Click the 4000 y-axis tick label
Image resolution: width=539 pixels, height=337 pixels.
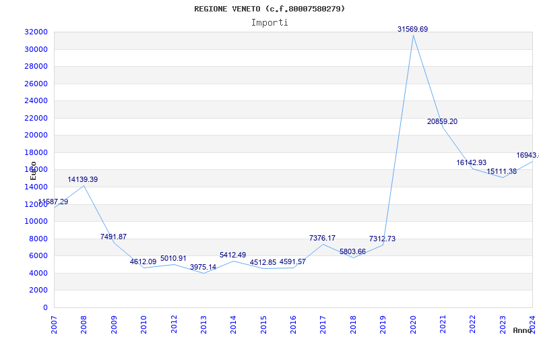tap(38, 273)
